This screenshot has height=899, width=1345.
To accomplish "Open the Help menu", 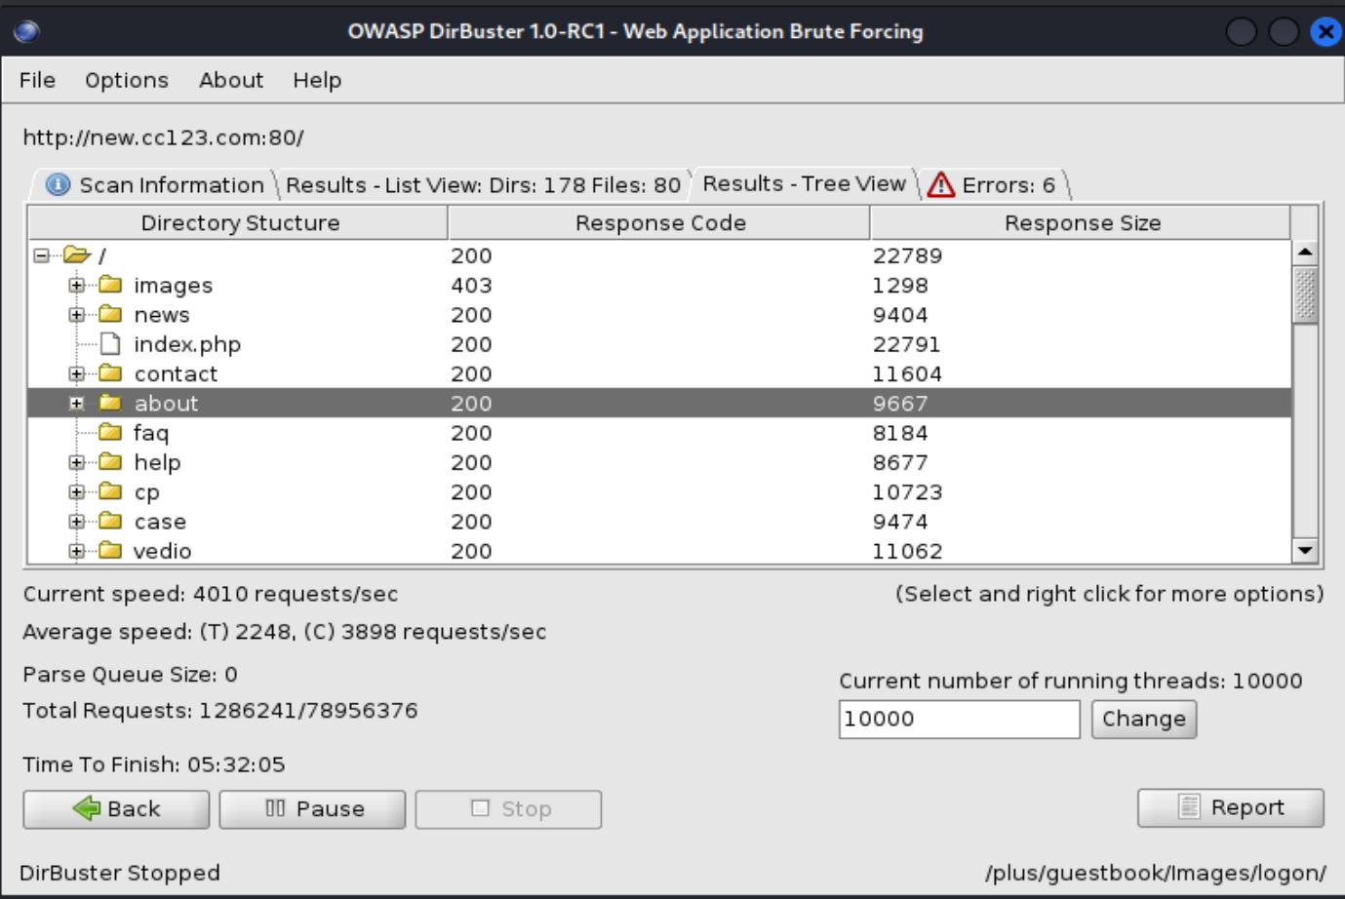I will pyautogui.click(x=317, y=80).
